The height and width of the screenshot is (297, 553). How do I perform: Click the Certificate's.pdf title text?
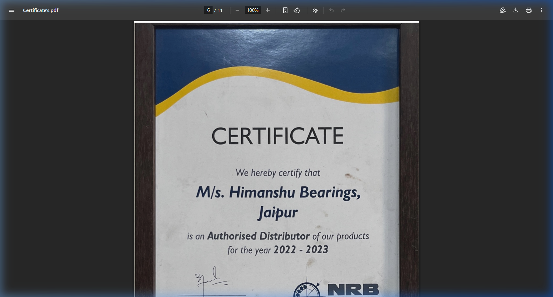tap(41, 10)
